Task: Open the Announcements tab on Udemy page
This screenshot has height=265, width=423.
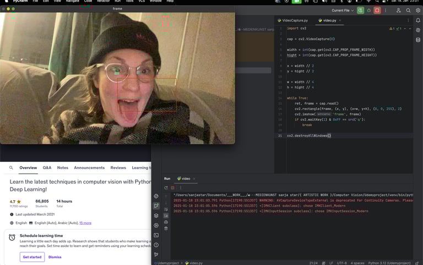Action: click(89, 168)
